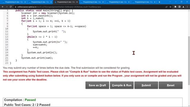Click the browser forward arrow
Image resolution: width=190 pixels, height=107 pixels.
(7, 7)
